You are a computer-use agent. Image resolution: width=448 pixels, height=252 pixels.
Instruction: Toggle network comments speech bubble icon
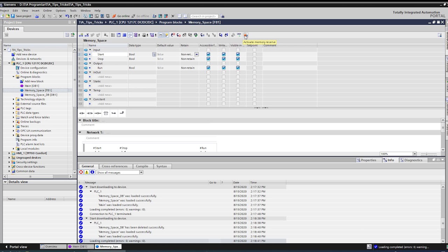(130, 35)
